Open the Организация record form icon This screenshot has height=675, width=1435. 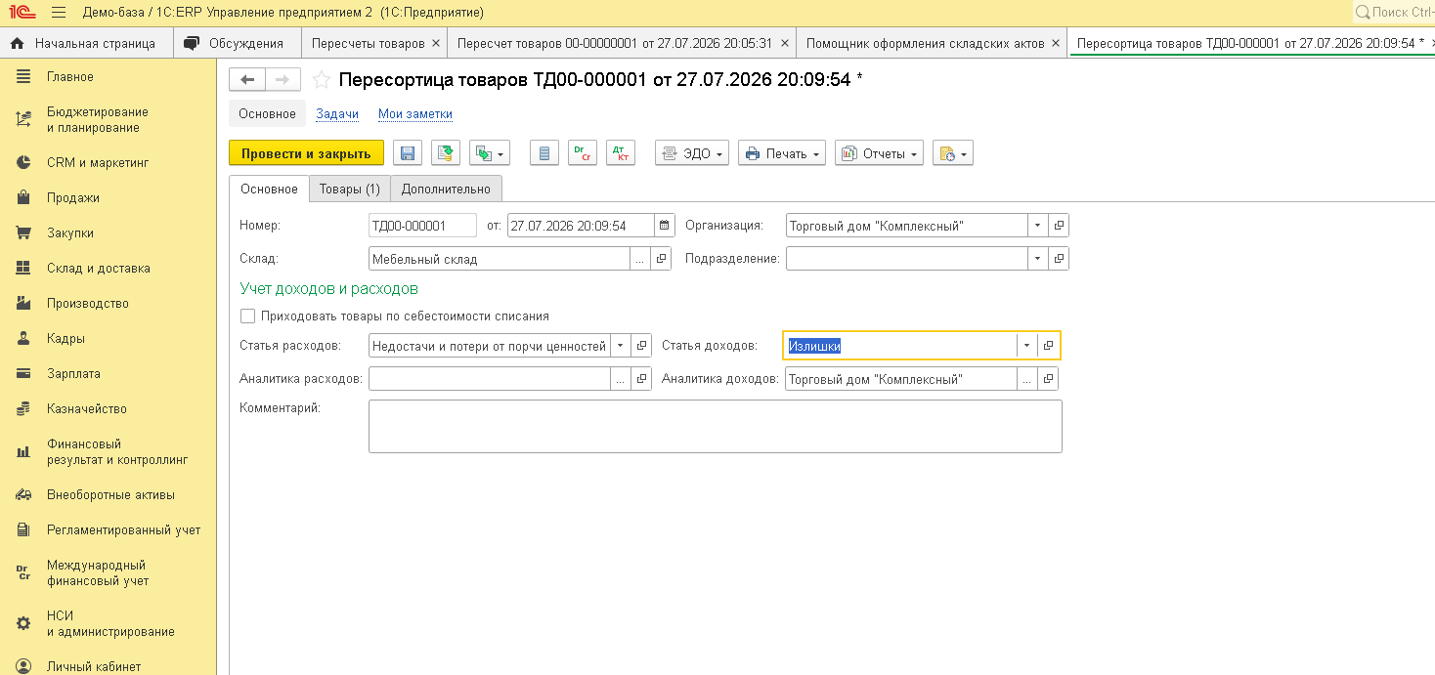(x=1059, y=226)
